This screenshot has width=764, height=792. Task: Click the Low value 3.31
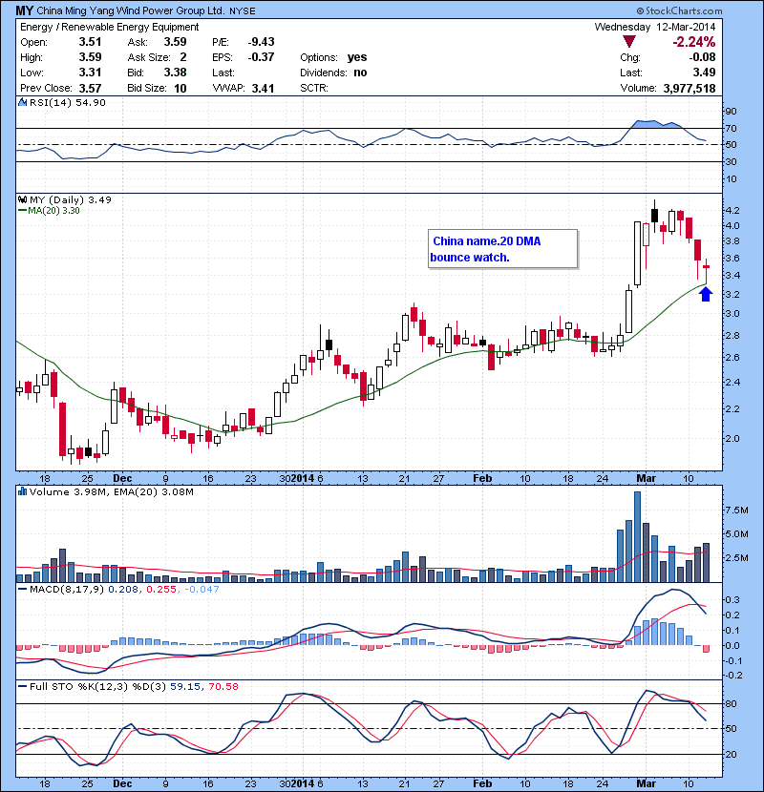point(90,73)
